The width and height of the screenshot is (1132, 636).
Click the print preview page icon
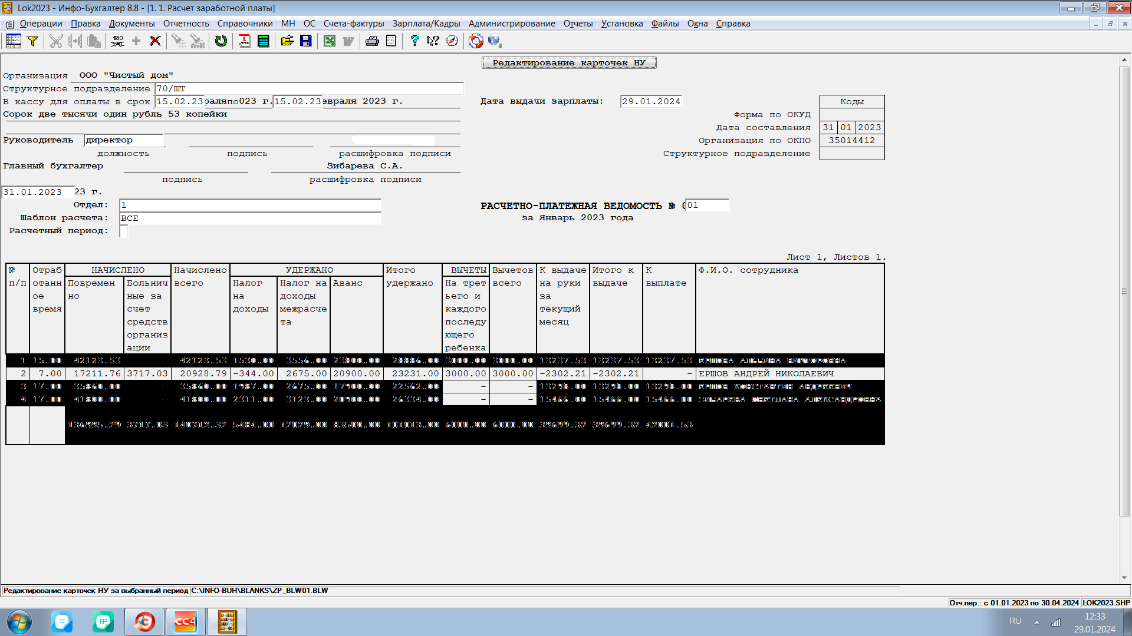point(391,41)
